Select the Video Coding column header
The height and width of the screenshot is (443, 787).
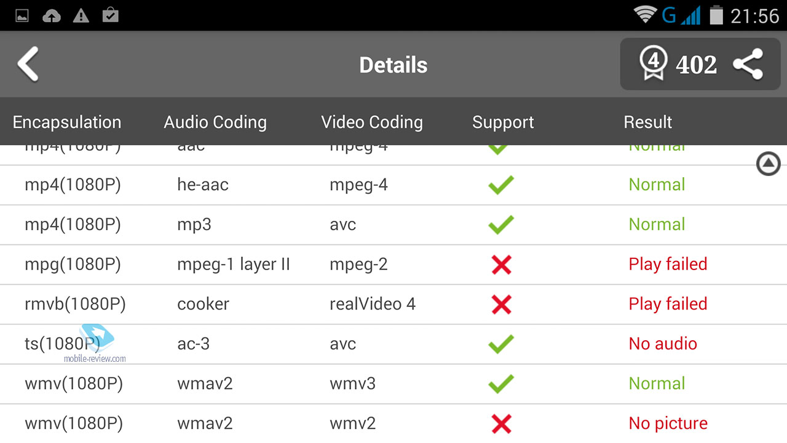point(372,122)
